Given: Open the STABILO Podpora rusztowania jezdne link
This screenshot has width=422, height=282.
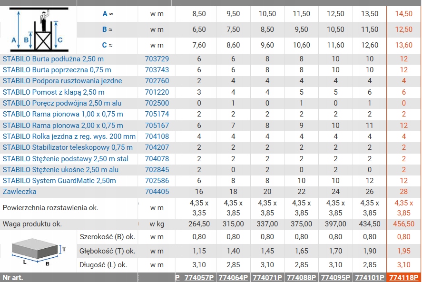Looking at the screenshot, I should click(62, 81).
